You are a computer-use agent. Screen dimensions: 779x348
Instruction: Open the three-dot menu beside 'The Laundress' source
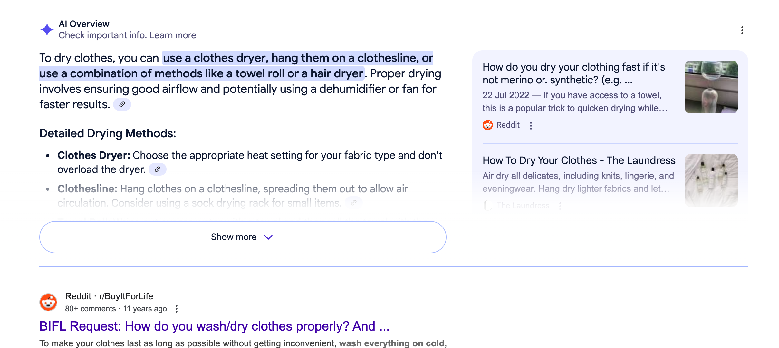[x=560, y=206]
